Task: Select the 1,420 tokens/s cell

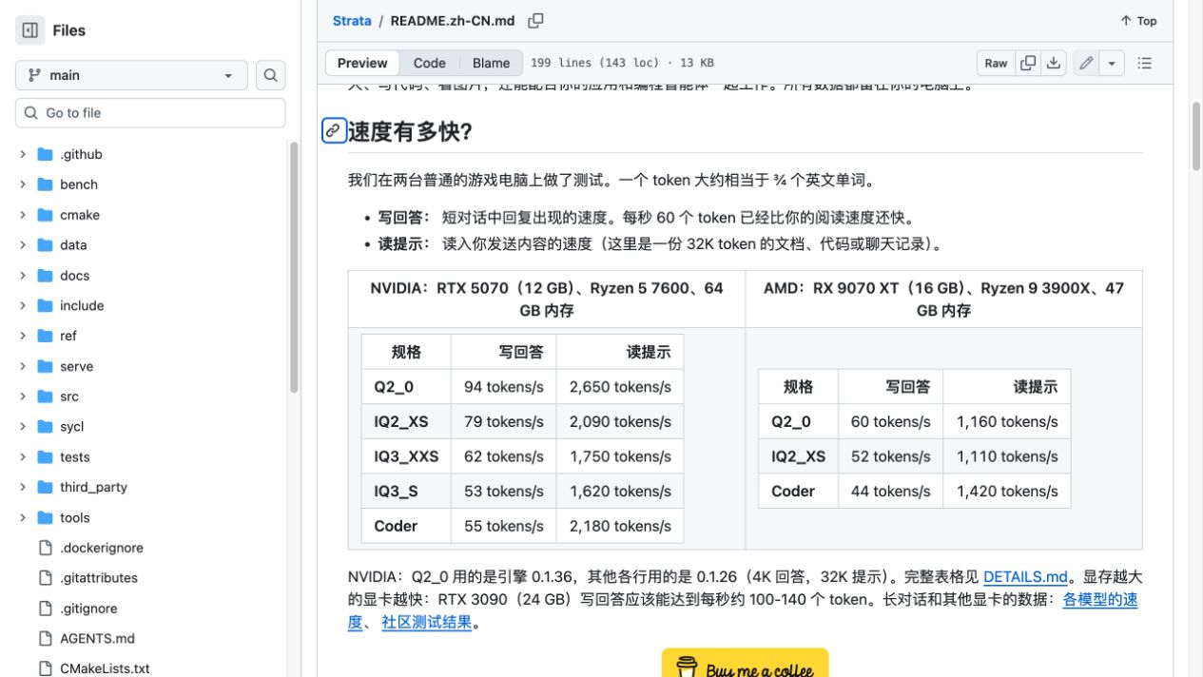Action: [1007, 491]
